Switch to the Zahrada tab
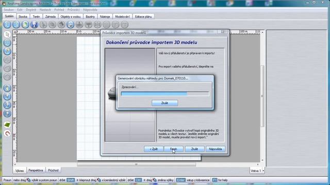This screenshot has height=185, width=330. point(51,16)
